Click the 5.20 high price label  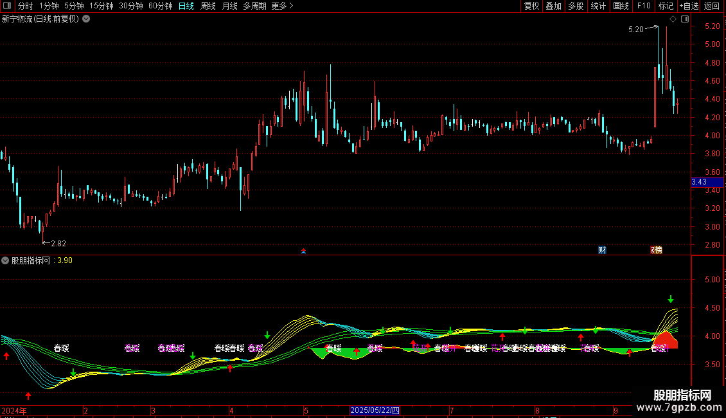(x=635, y=29)
